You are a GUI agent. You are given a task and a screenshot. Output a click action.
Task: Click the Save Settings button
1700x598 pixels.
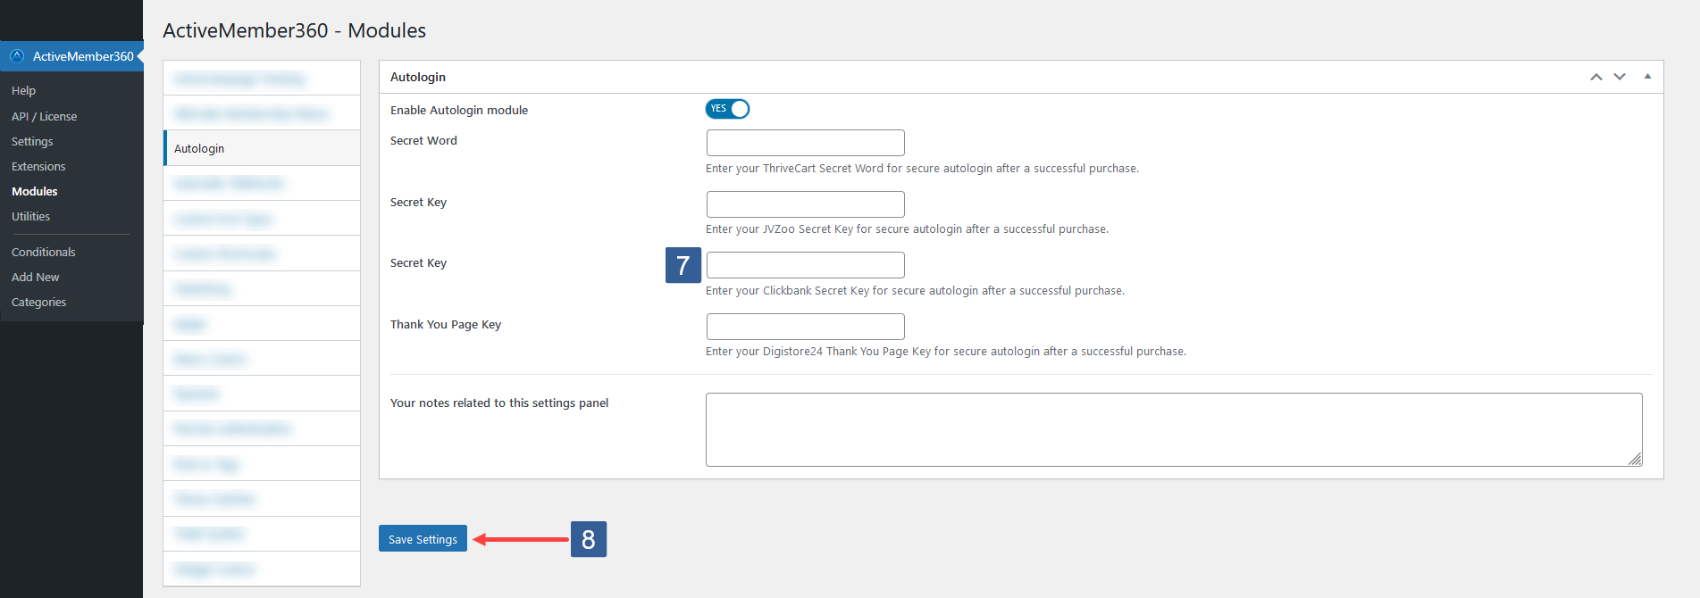[422, 538]
